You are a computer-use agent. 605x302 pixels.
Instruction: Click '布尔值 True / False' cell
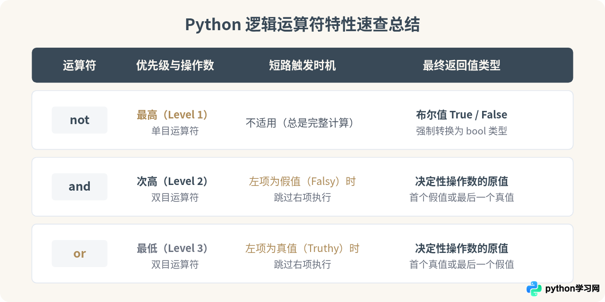(461, 115)
